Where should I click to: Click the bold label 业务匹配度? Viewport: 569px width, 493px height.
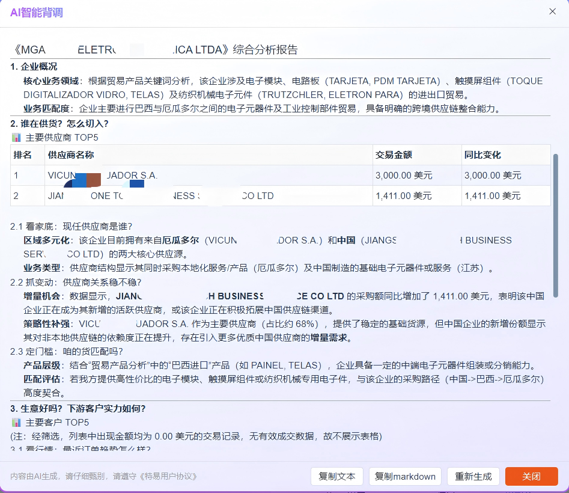pyautogui.click(x=46, y=109)
